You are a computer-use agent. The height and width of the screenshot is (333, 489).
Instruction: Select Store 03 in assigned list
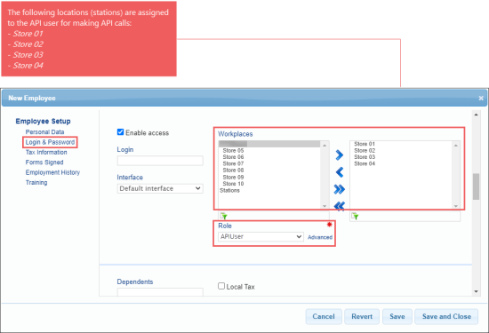(365, 157)
